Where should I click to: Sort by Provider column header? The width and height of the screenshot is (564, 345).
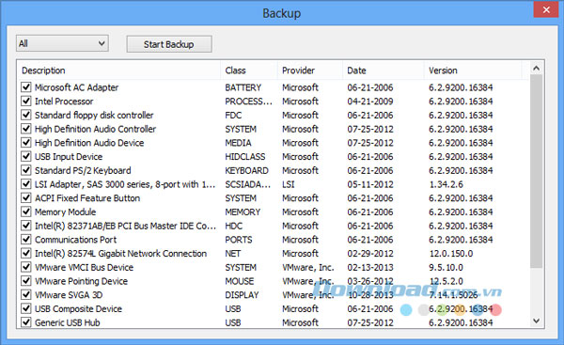click(x=310, y=71)
